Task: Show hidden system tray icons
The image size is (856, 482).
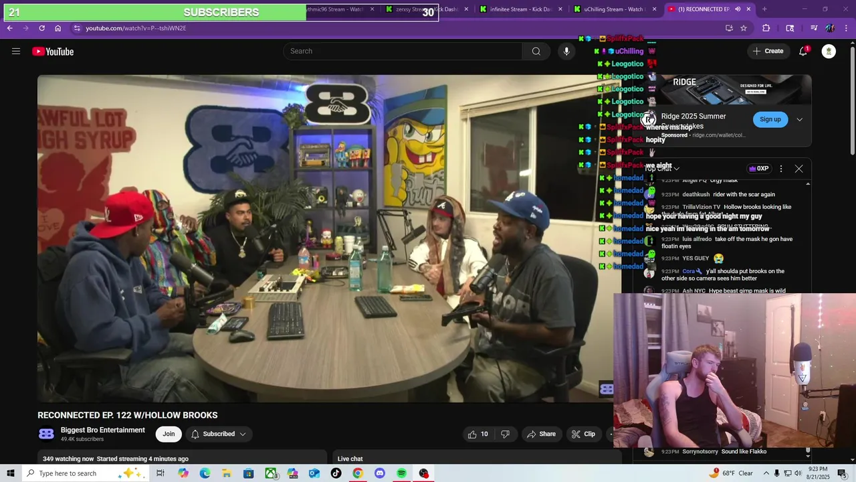Action: click(x=766, y=473)
